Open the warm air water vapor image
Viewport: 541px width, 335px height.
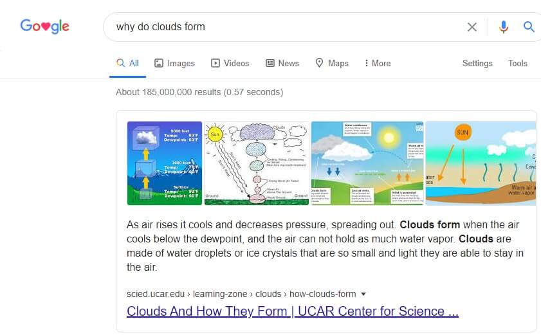481,163
